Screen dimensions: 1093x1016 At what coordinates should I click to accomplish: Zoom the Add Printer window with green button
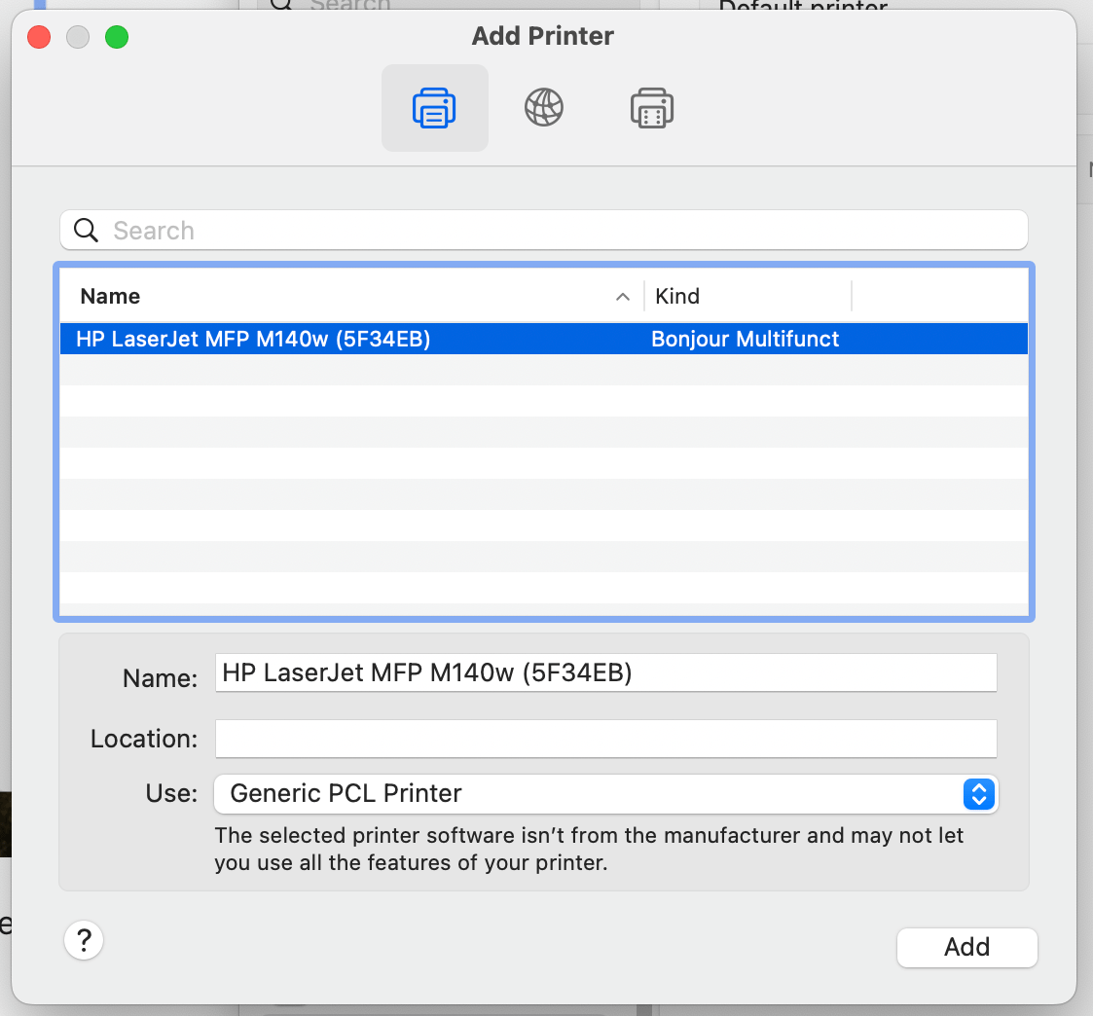117,37
